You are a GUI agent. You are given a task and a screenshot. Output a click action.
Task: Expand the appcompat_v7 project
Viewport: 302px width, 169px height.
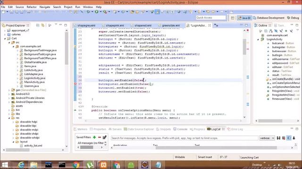[x=5, y=31]
